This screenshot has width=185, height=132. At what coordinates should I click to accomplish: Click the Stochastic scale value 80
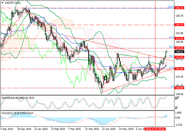coord(176,99)
